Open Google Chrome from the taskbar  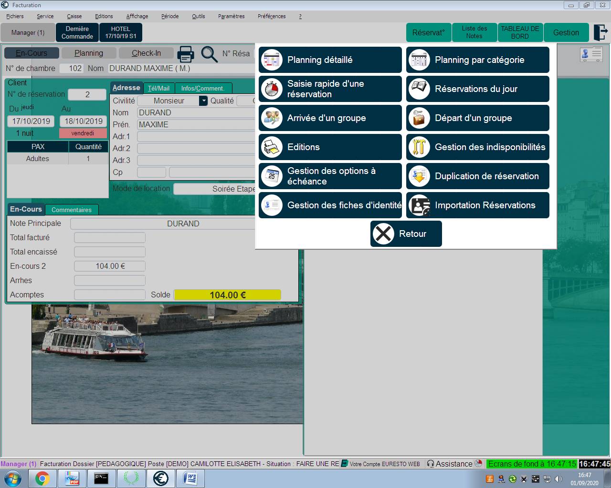tap(42, 478)
